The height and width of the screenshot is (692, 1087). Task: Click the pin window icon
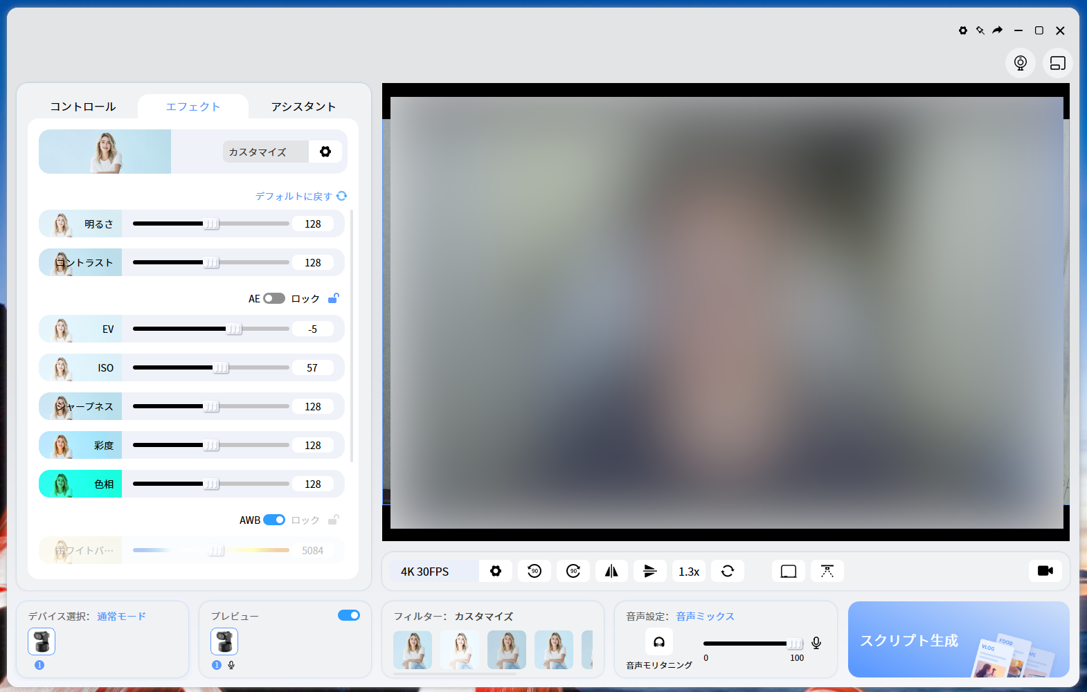(x=980, y=30)
